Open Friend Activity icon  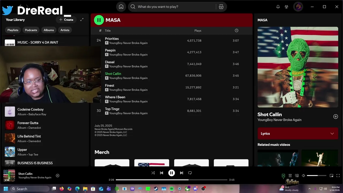(286, 7)
